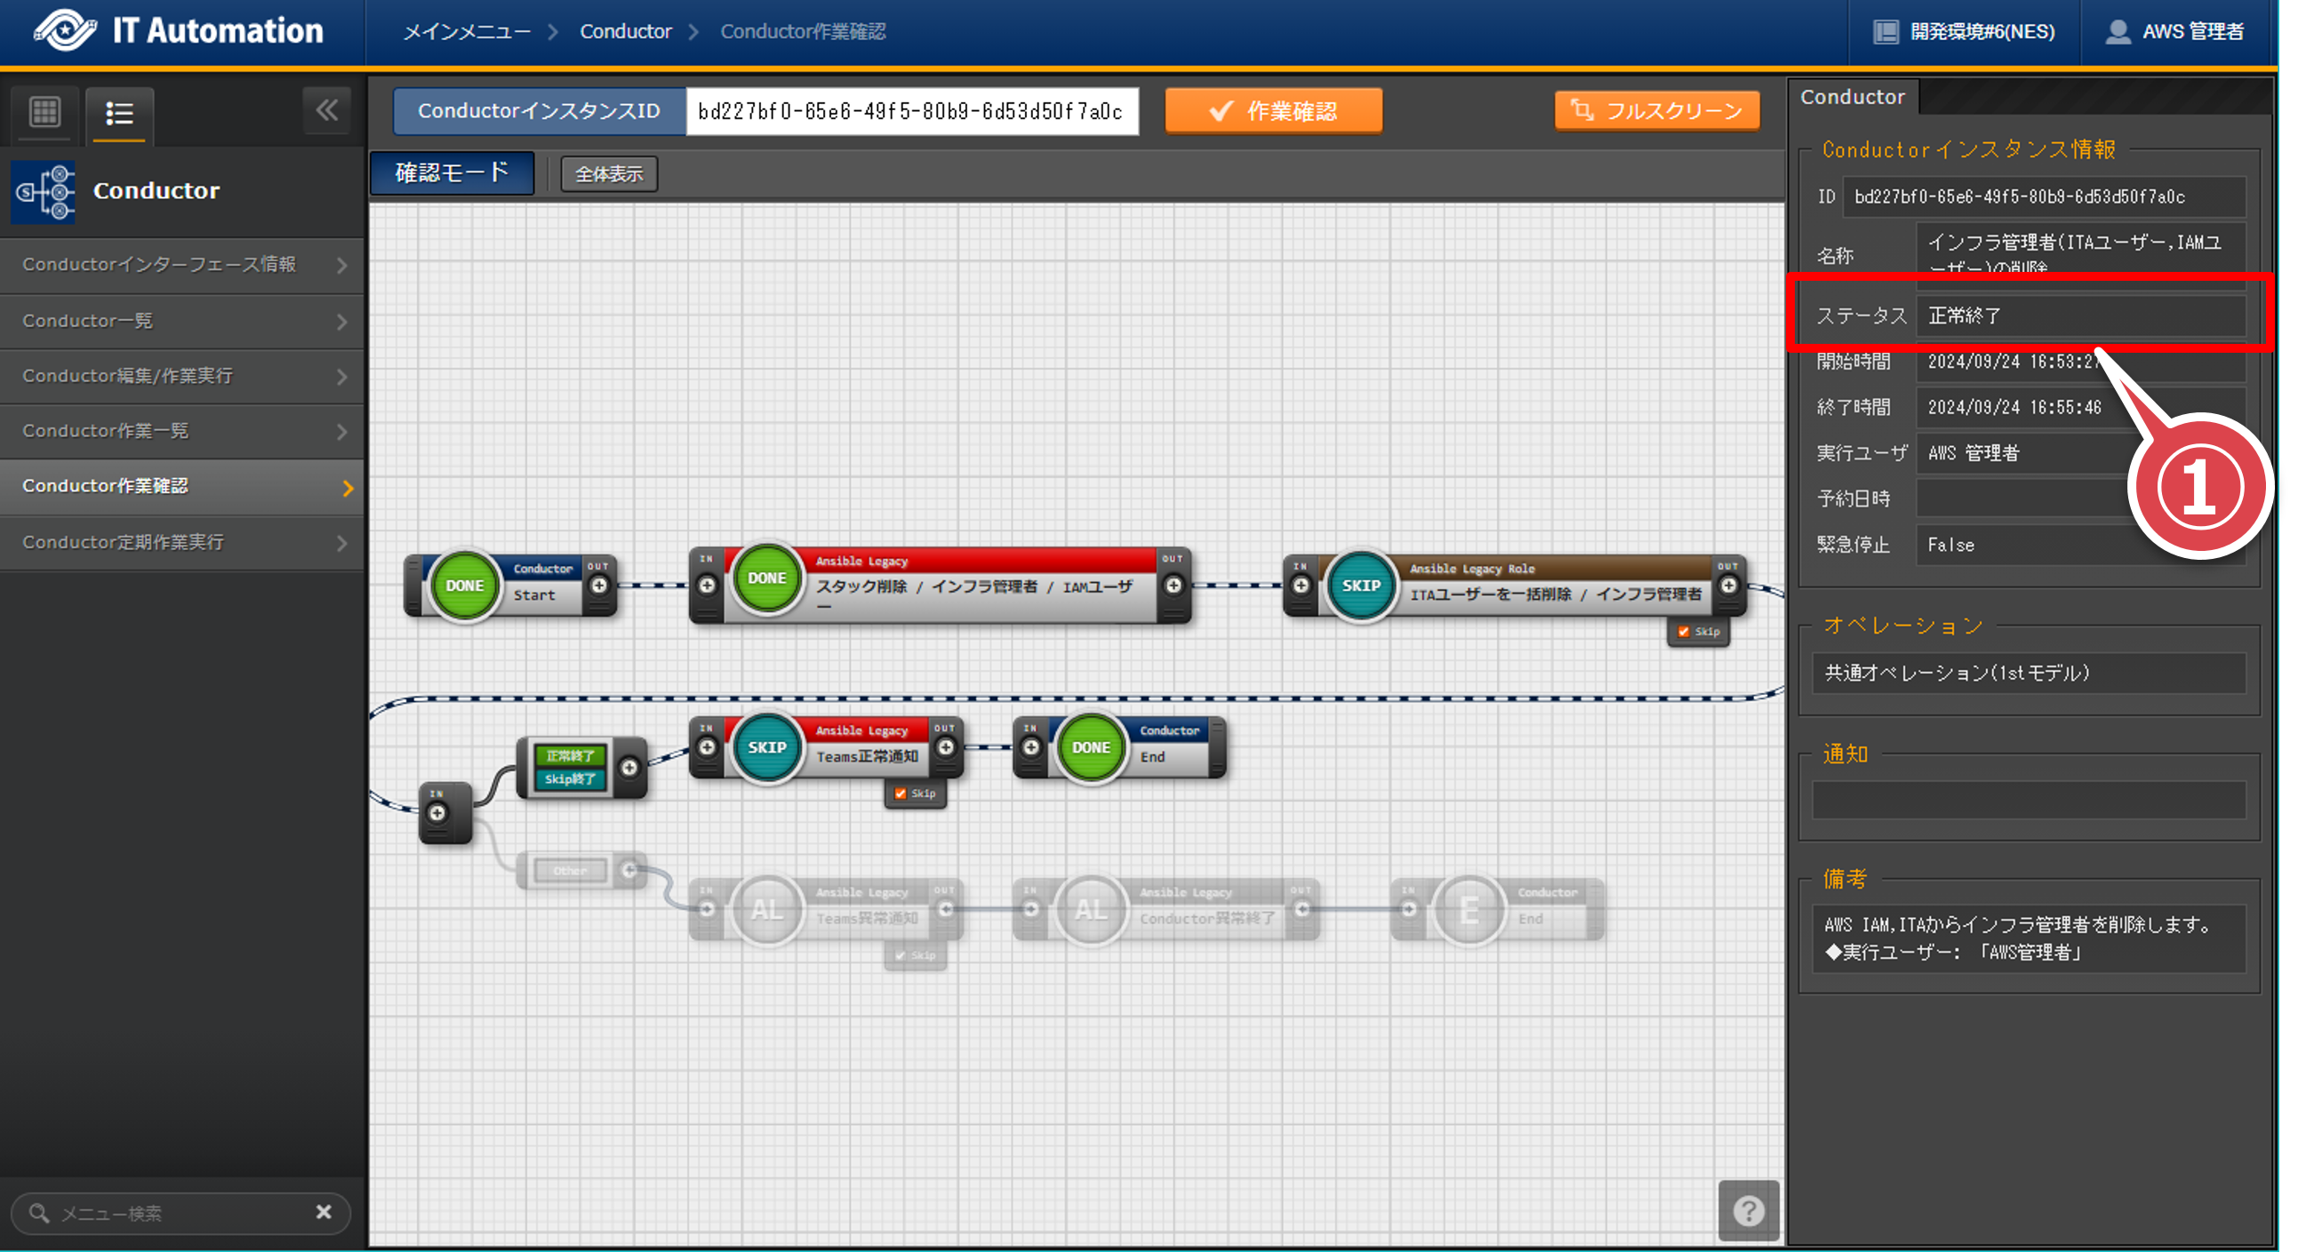Clear menu search with X icon
Viewport: 2322px width, 1252px height.
tap(324, 1212)
